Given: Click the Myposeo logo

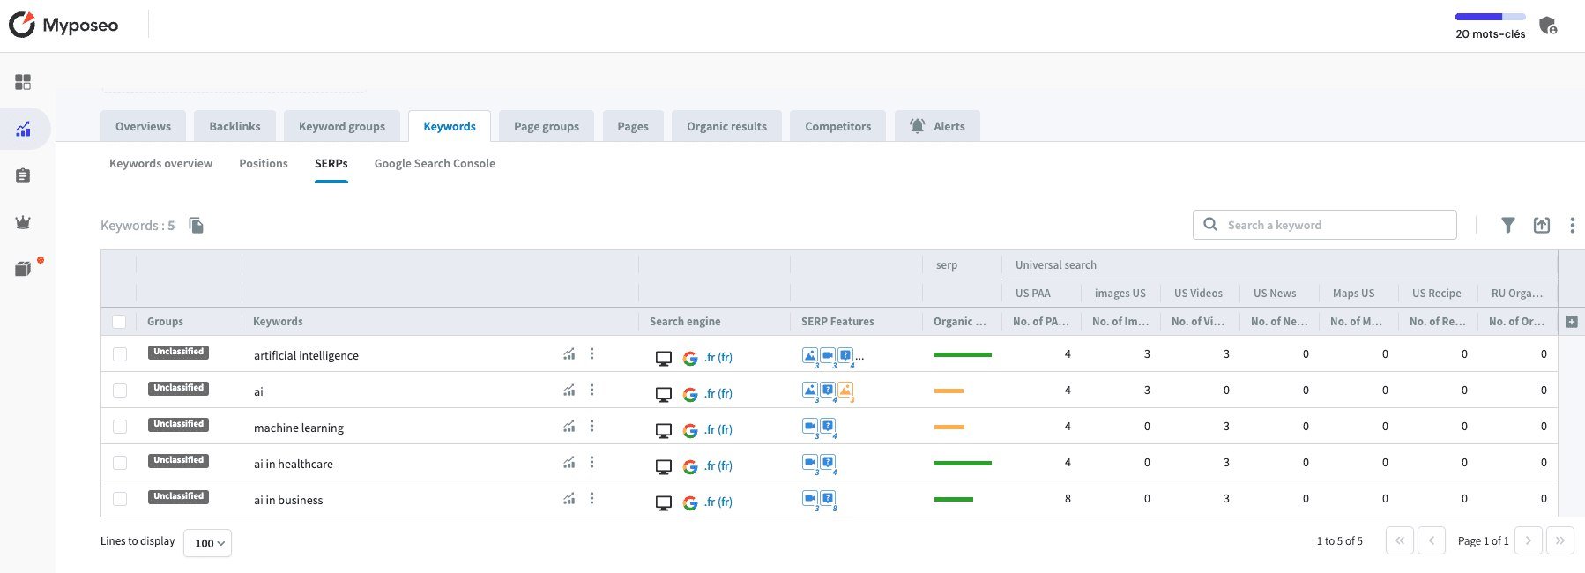Looking at the screenshot, I should (63, 25).
